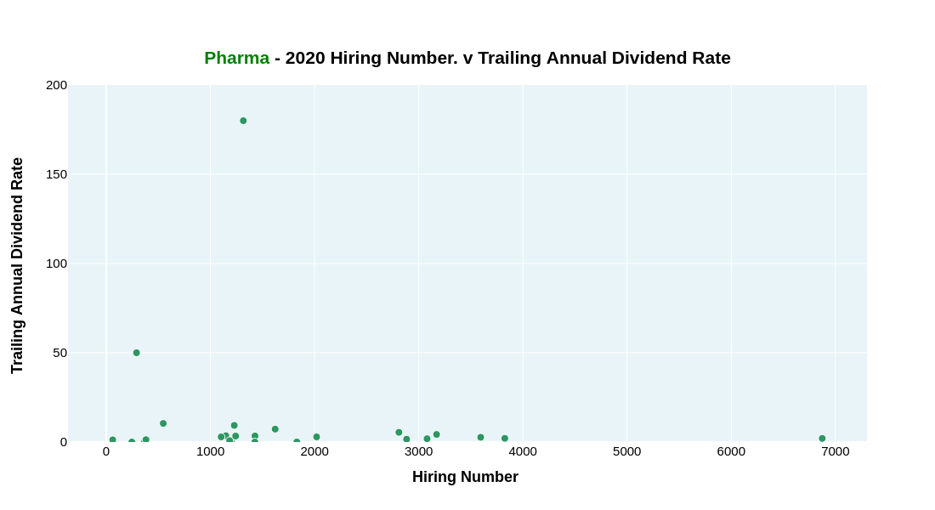Screen dimensions: 935x510
Task: Click the y-axis tick label 150
Action: (56, 174)
